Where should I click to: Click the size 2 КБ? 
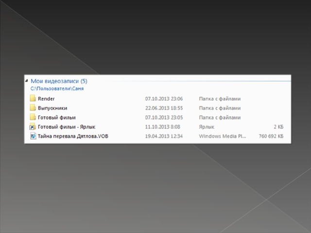click(x=278, y=127)
